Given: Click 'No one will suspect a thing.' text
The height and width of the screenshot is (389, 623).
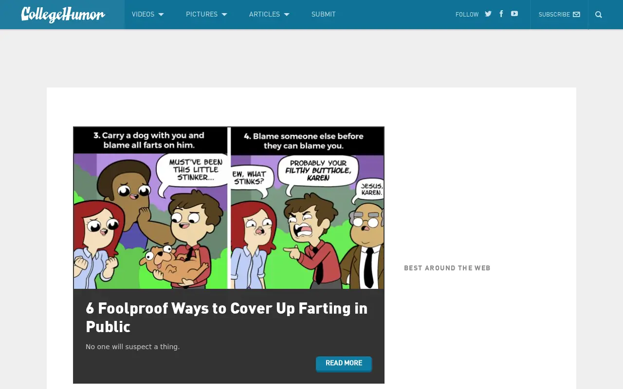Looking at the screenshot, I should (133, 347).
